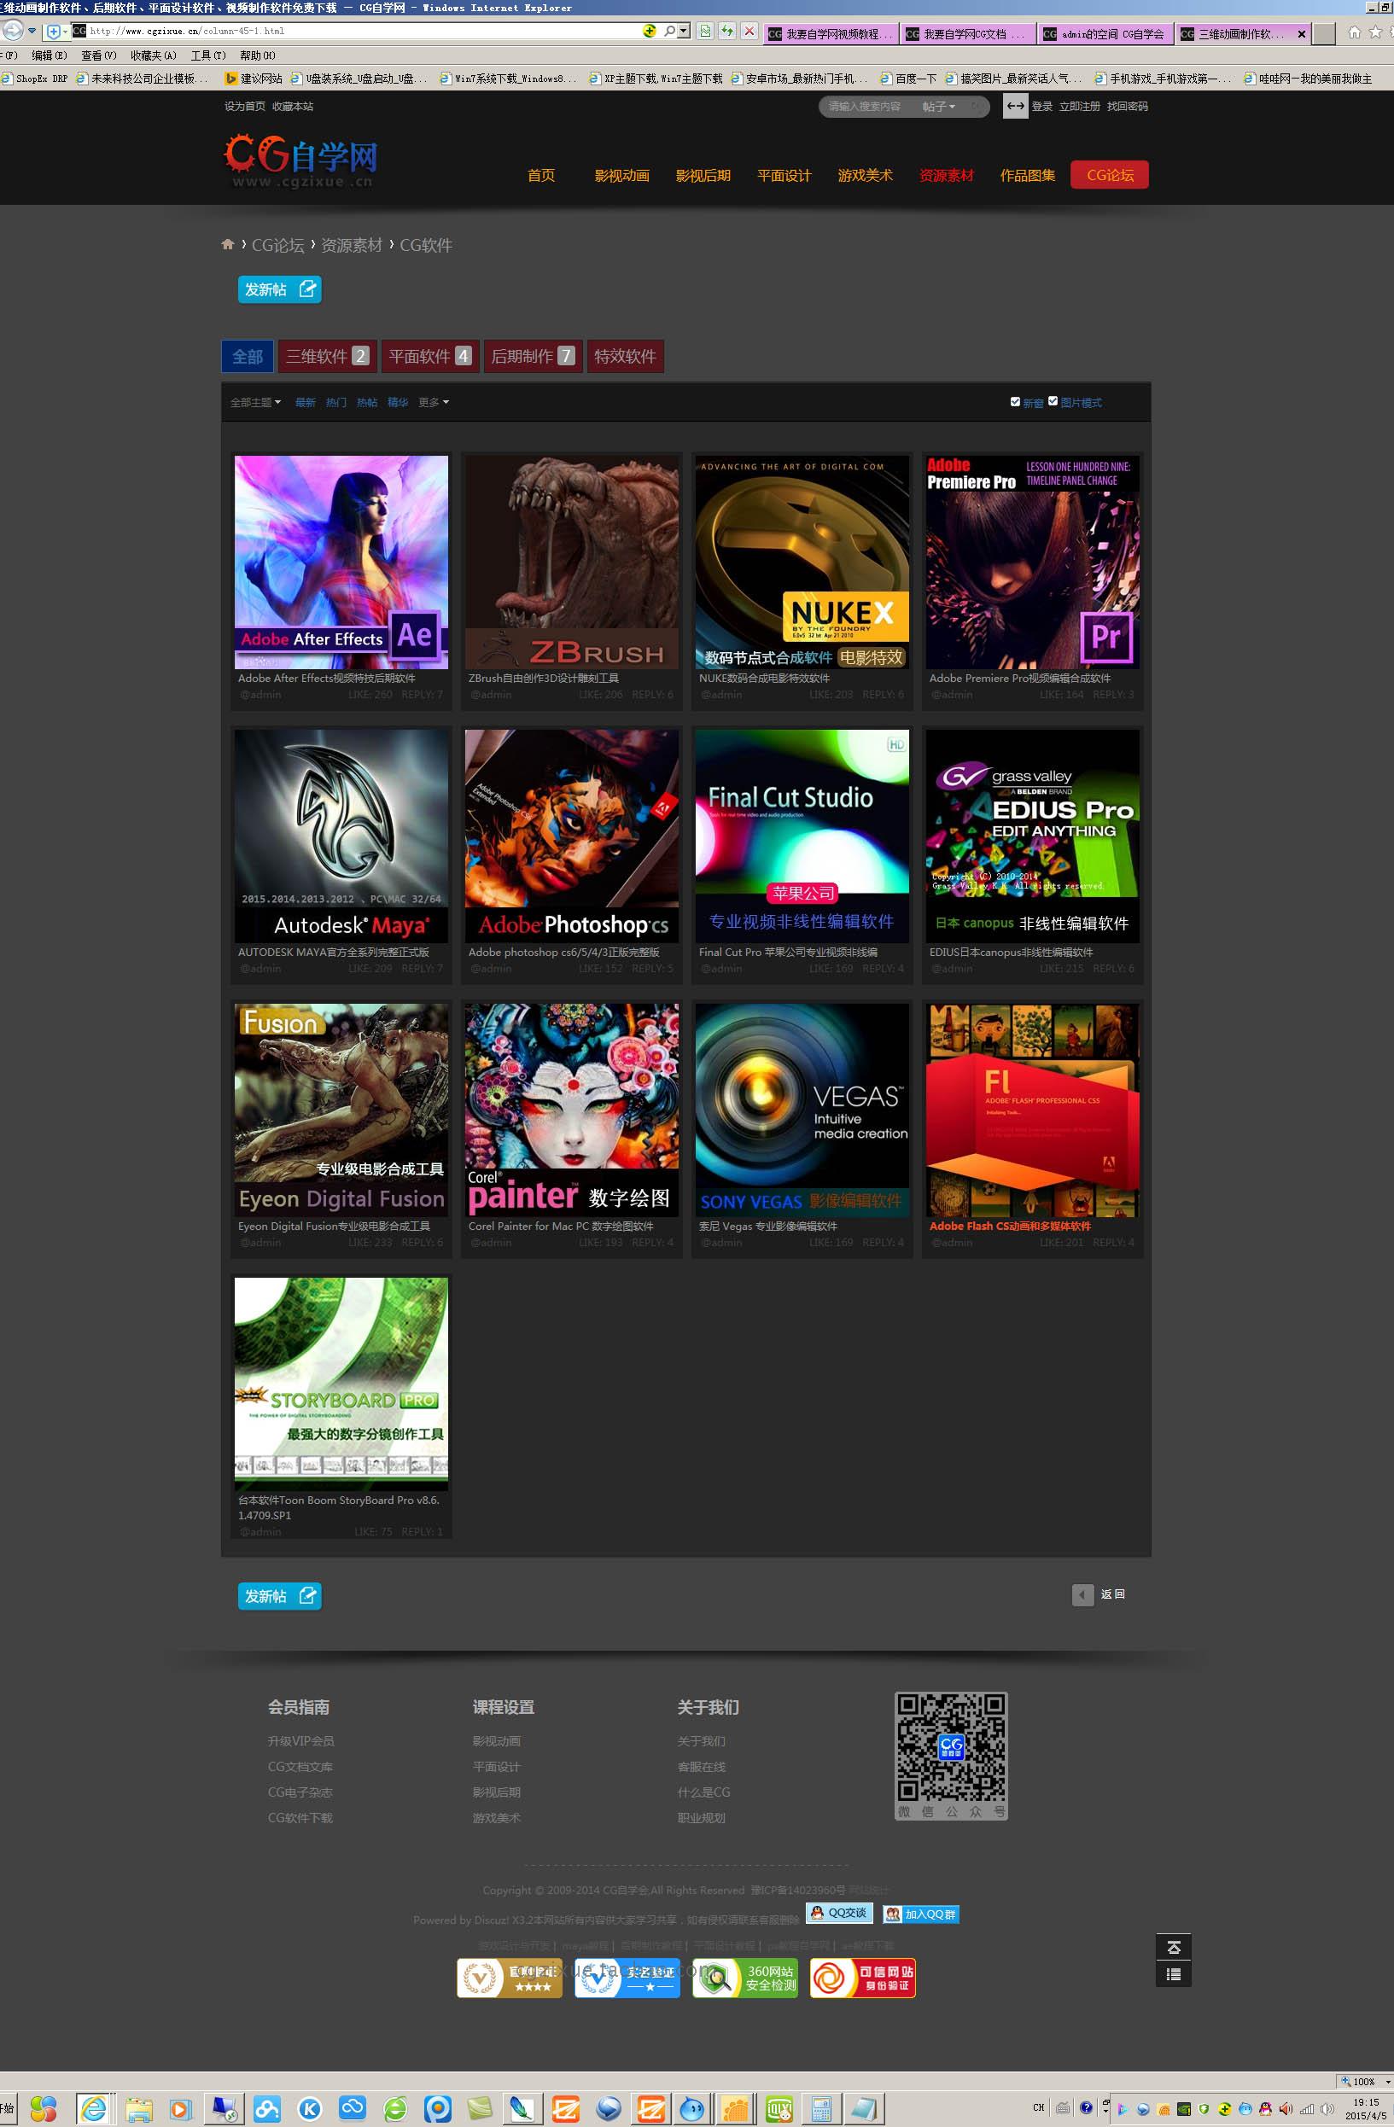Select the 全部 category tab
1394x2127 pixels.
coord(248,357)
